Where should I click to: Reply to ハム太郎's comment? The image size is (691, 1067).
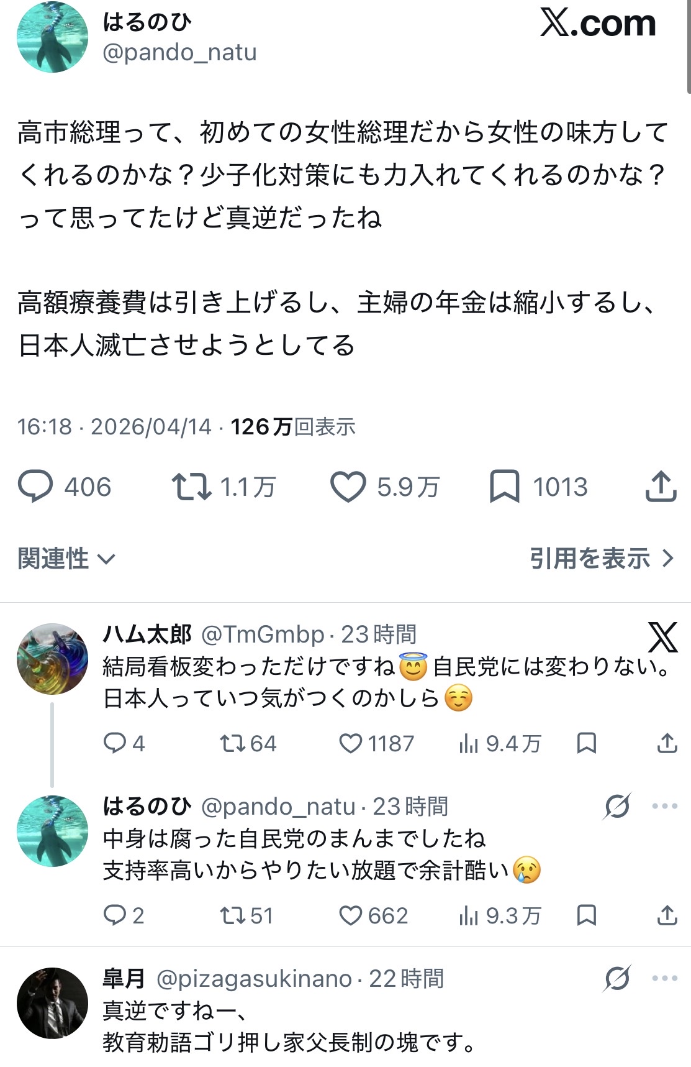pyautogui.click(x=114, y=743)
